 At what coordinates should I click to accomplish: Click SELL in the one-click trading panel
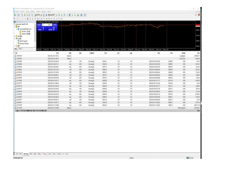pyautogui.click(x=39, y=25)
